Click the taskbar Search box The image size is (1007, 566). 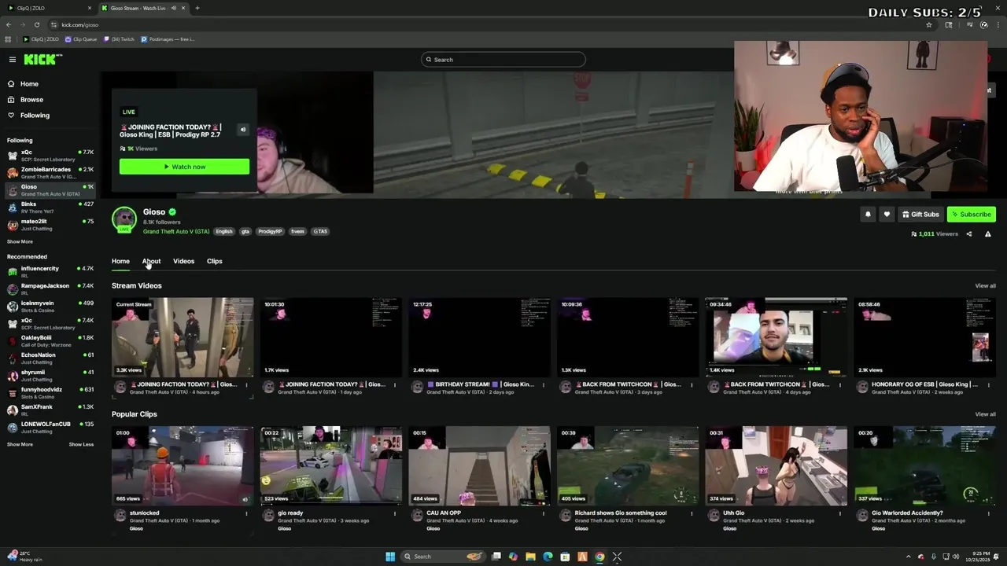(x=442, y=557)
